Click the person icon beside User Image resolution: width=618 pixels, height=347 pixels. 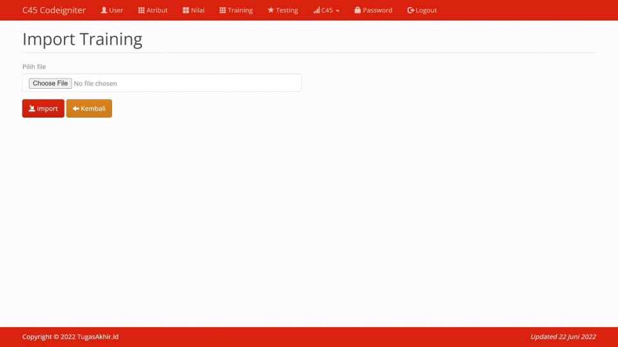104,10
